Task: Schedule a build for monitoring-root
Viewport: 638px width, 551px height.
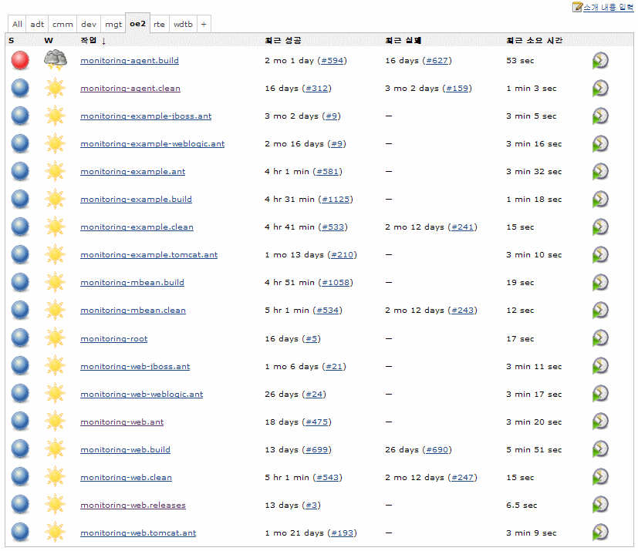Action: point(600,339)
